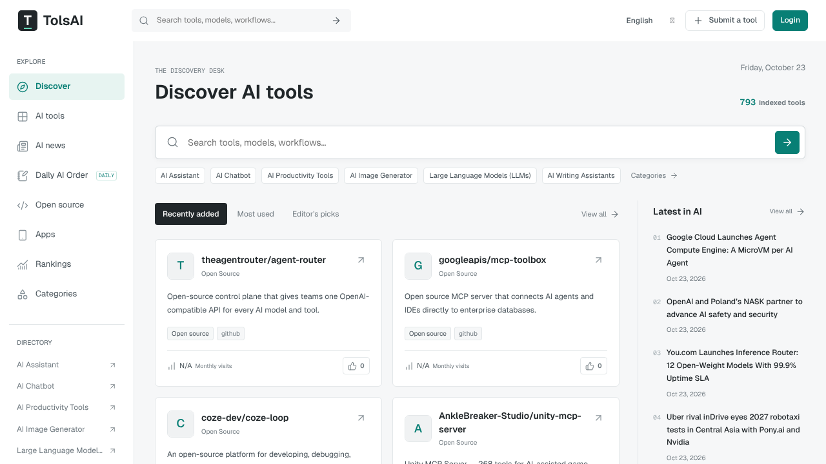Screen dimensions: 826x464
Task: Open the Apps page from the sidebar
Action: point(66,235)
